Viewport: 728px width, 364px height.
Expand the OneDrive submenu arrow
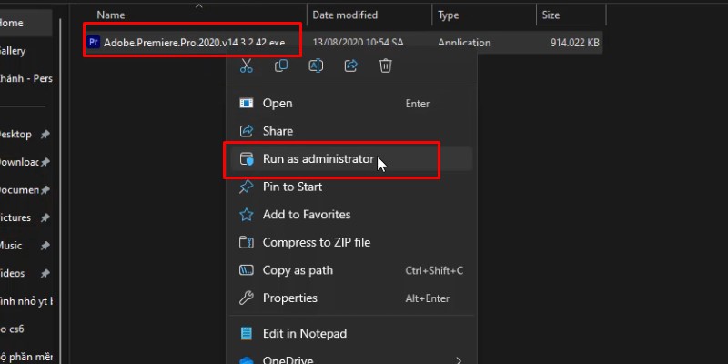point(458,361)
